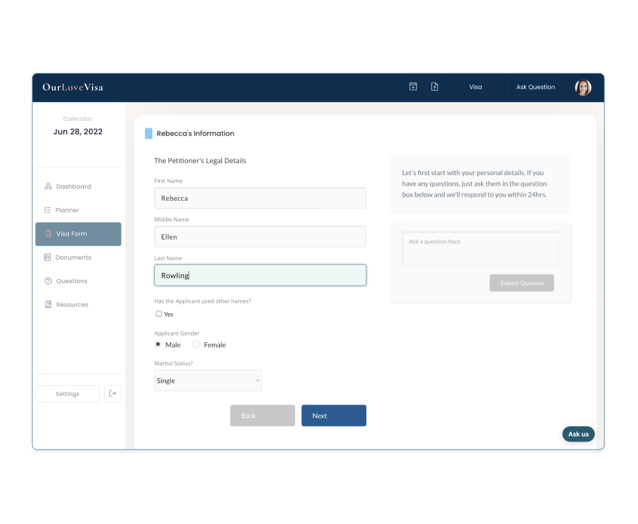Open the user profile avatar
This screenshot has height=524, width=638.
point(583,87)
